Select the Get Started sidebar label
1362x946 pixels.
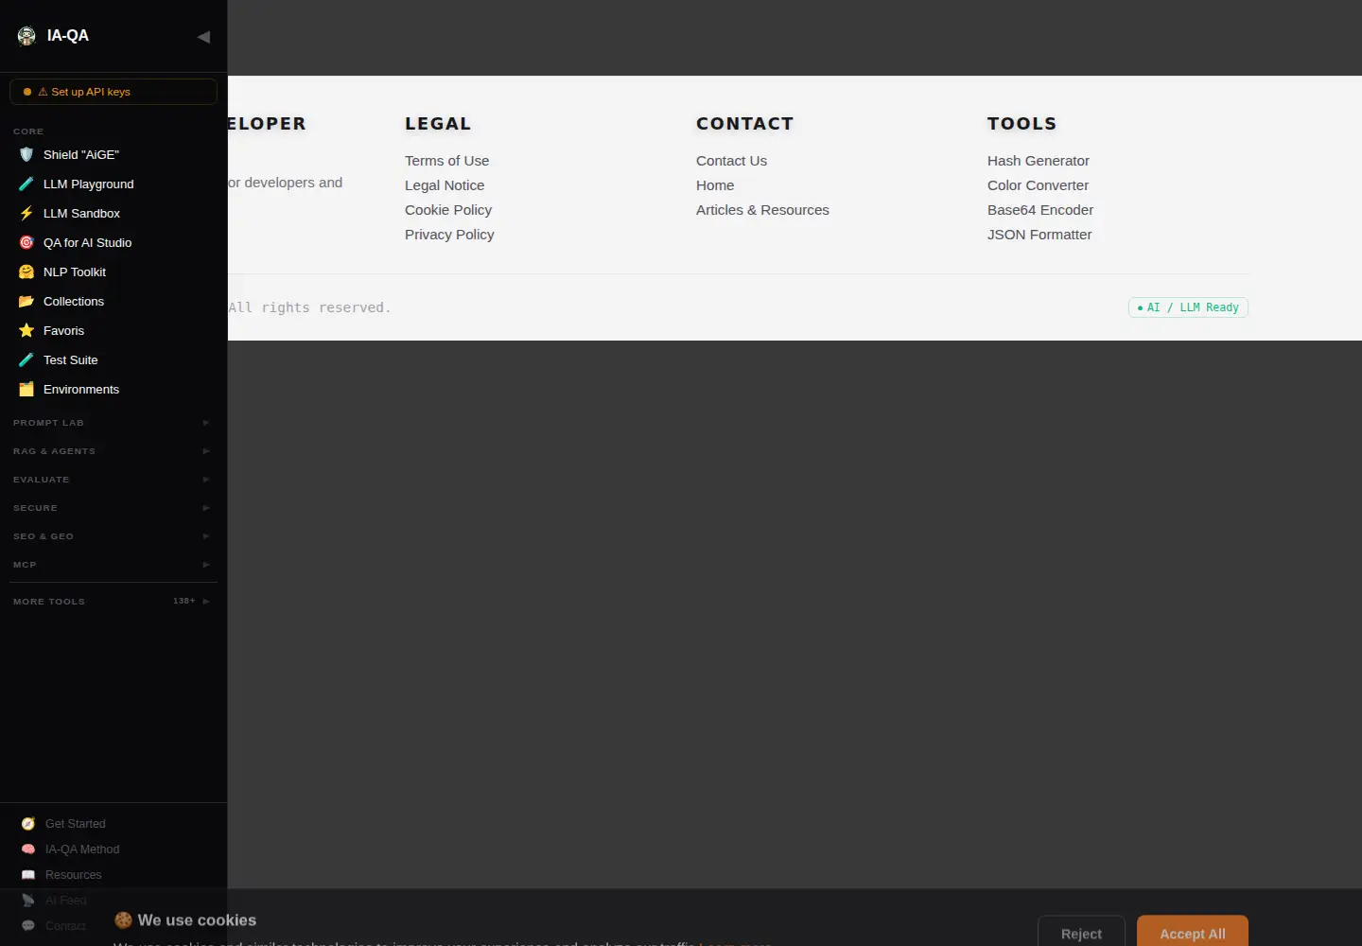76,824
